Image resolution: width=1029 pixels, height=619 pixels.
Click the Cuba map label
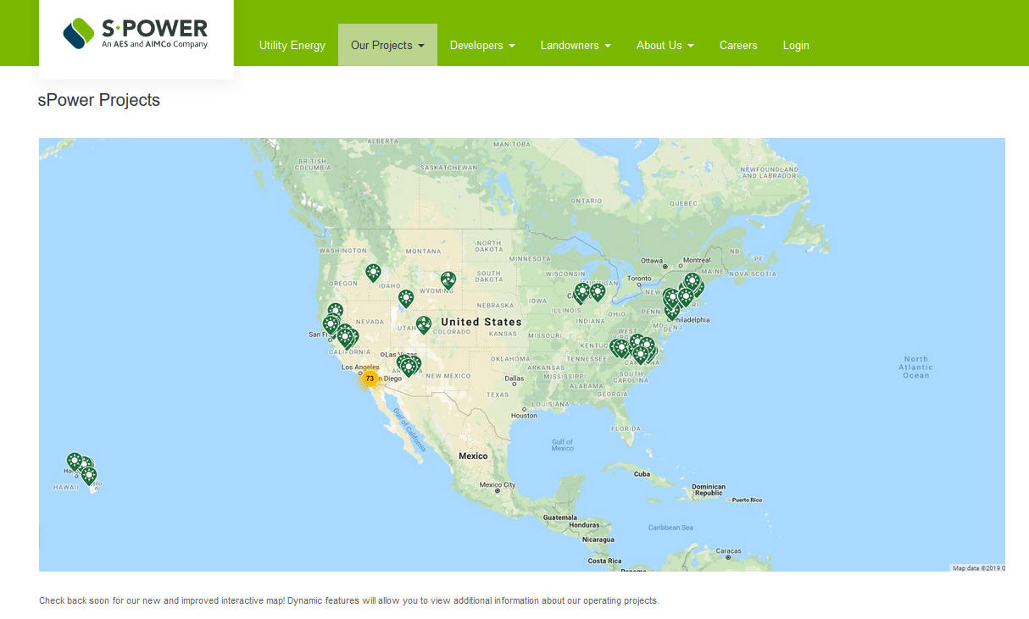pyautogui.click(x=642, y=474)
